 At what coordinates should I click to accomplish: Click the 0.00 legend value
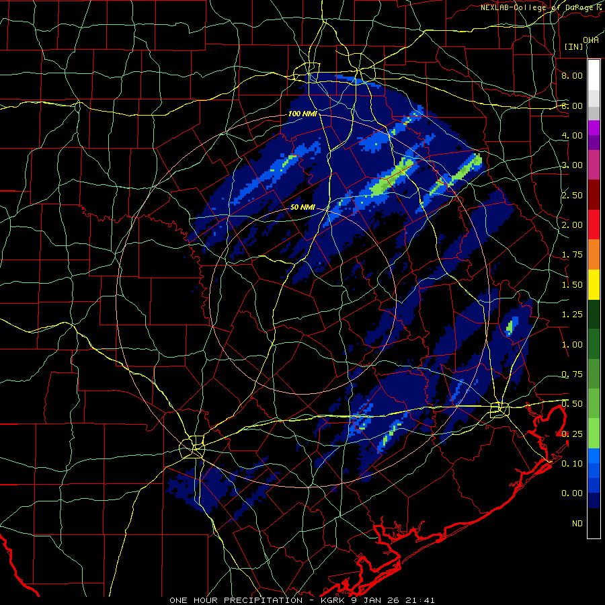coord(572,493)
